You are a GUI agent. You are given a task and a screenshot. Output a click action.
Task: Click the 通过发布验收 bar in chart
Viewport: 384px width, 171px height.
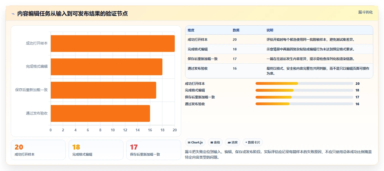click(100, 113)
